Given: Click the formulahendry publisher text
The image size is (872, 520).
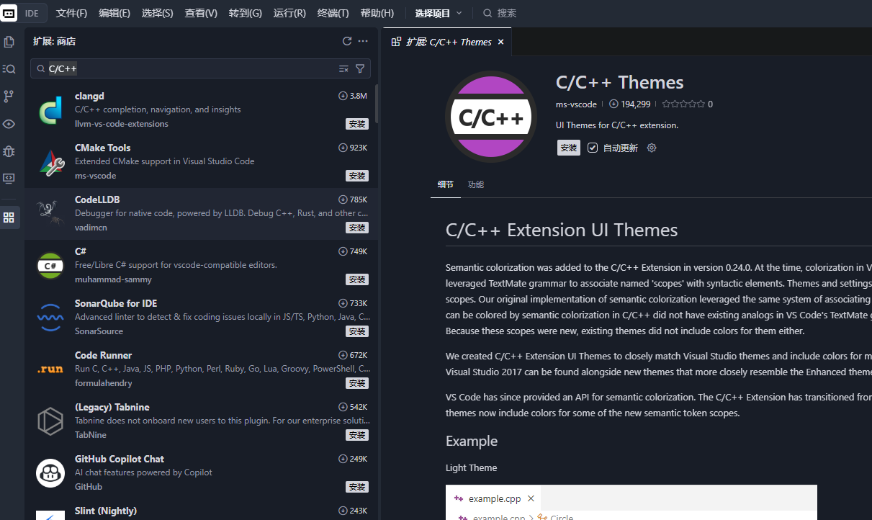Looking at the screenshot, I should [x=104, y=383].
